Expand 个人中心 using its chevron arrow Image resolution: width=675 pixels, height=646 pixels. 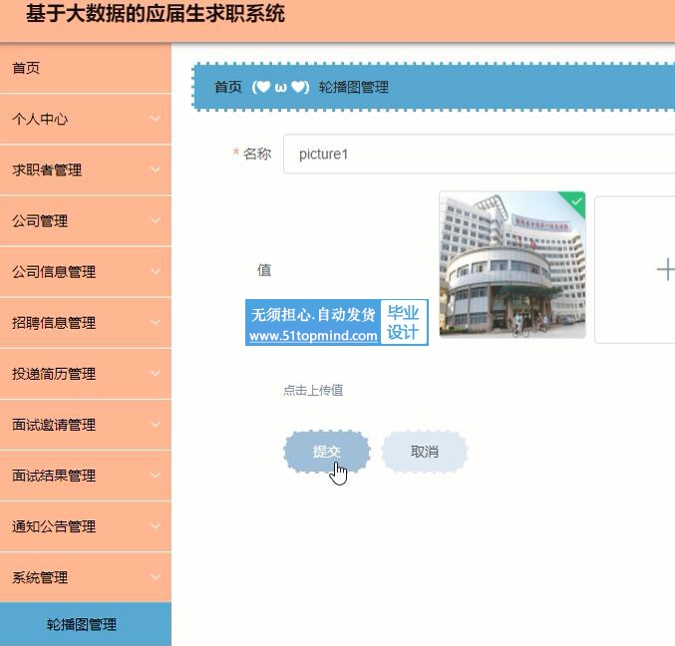pos(156,119)
